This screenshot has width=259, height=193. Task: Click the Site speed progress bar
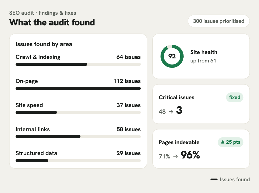point(78,112)
